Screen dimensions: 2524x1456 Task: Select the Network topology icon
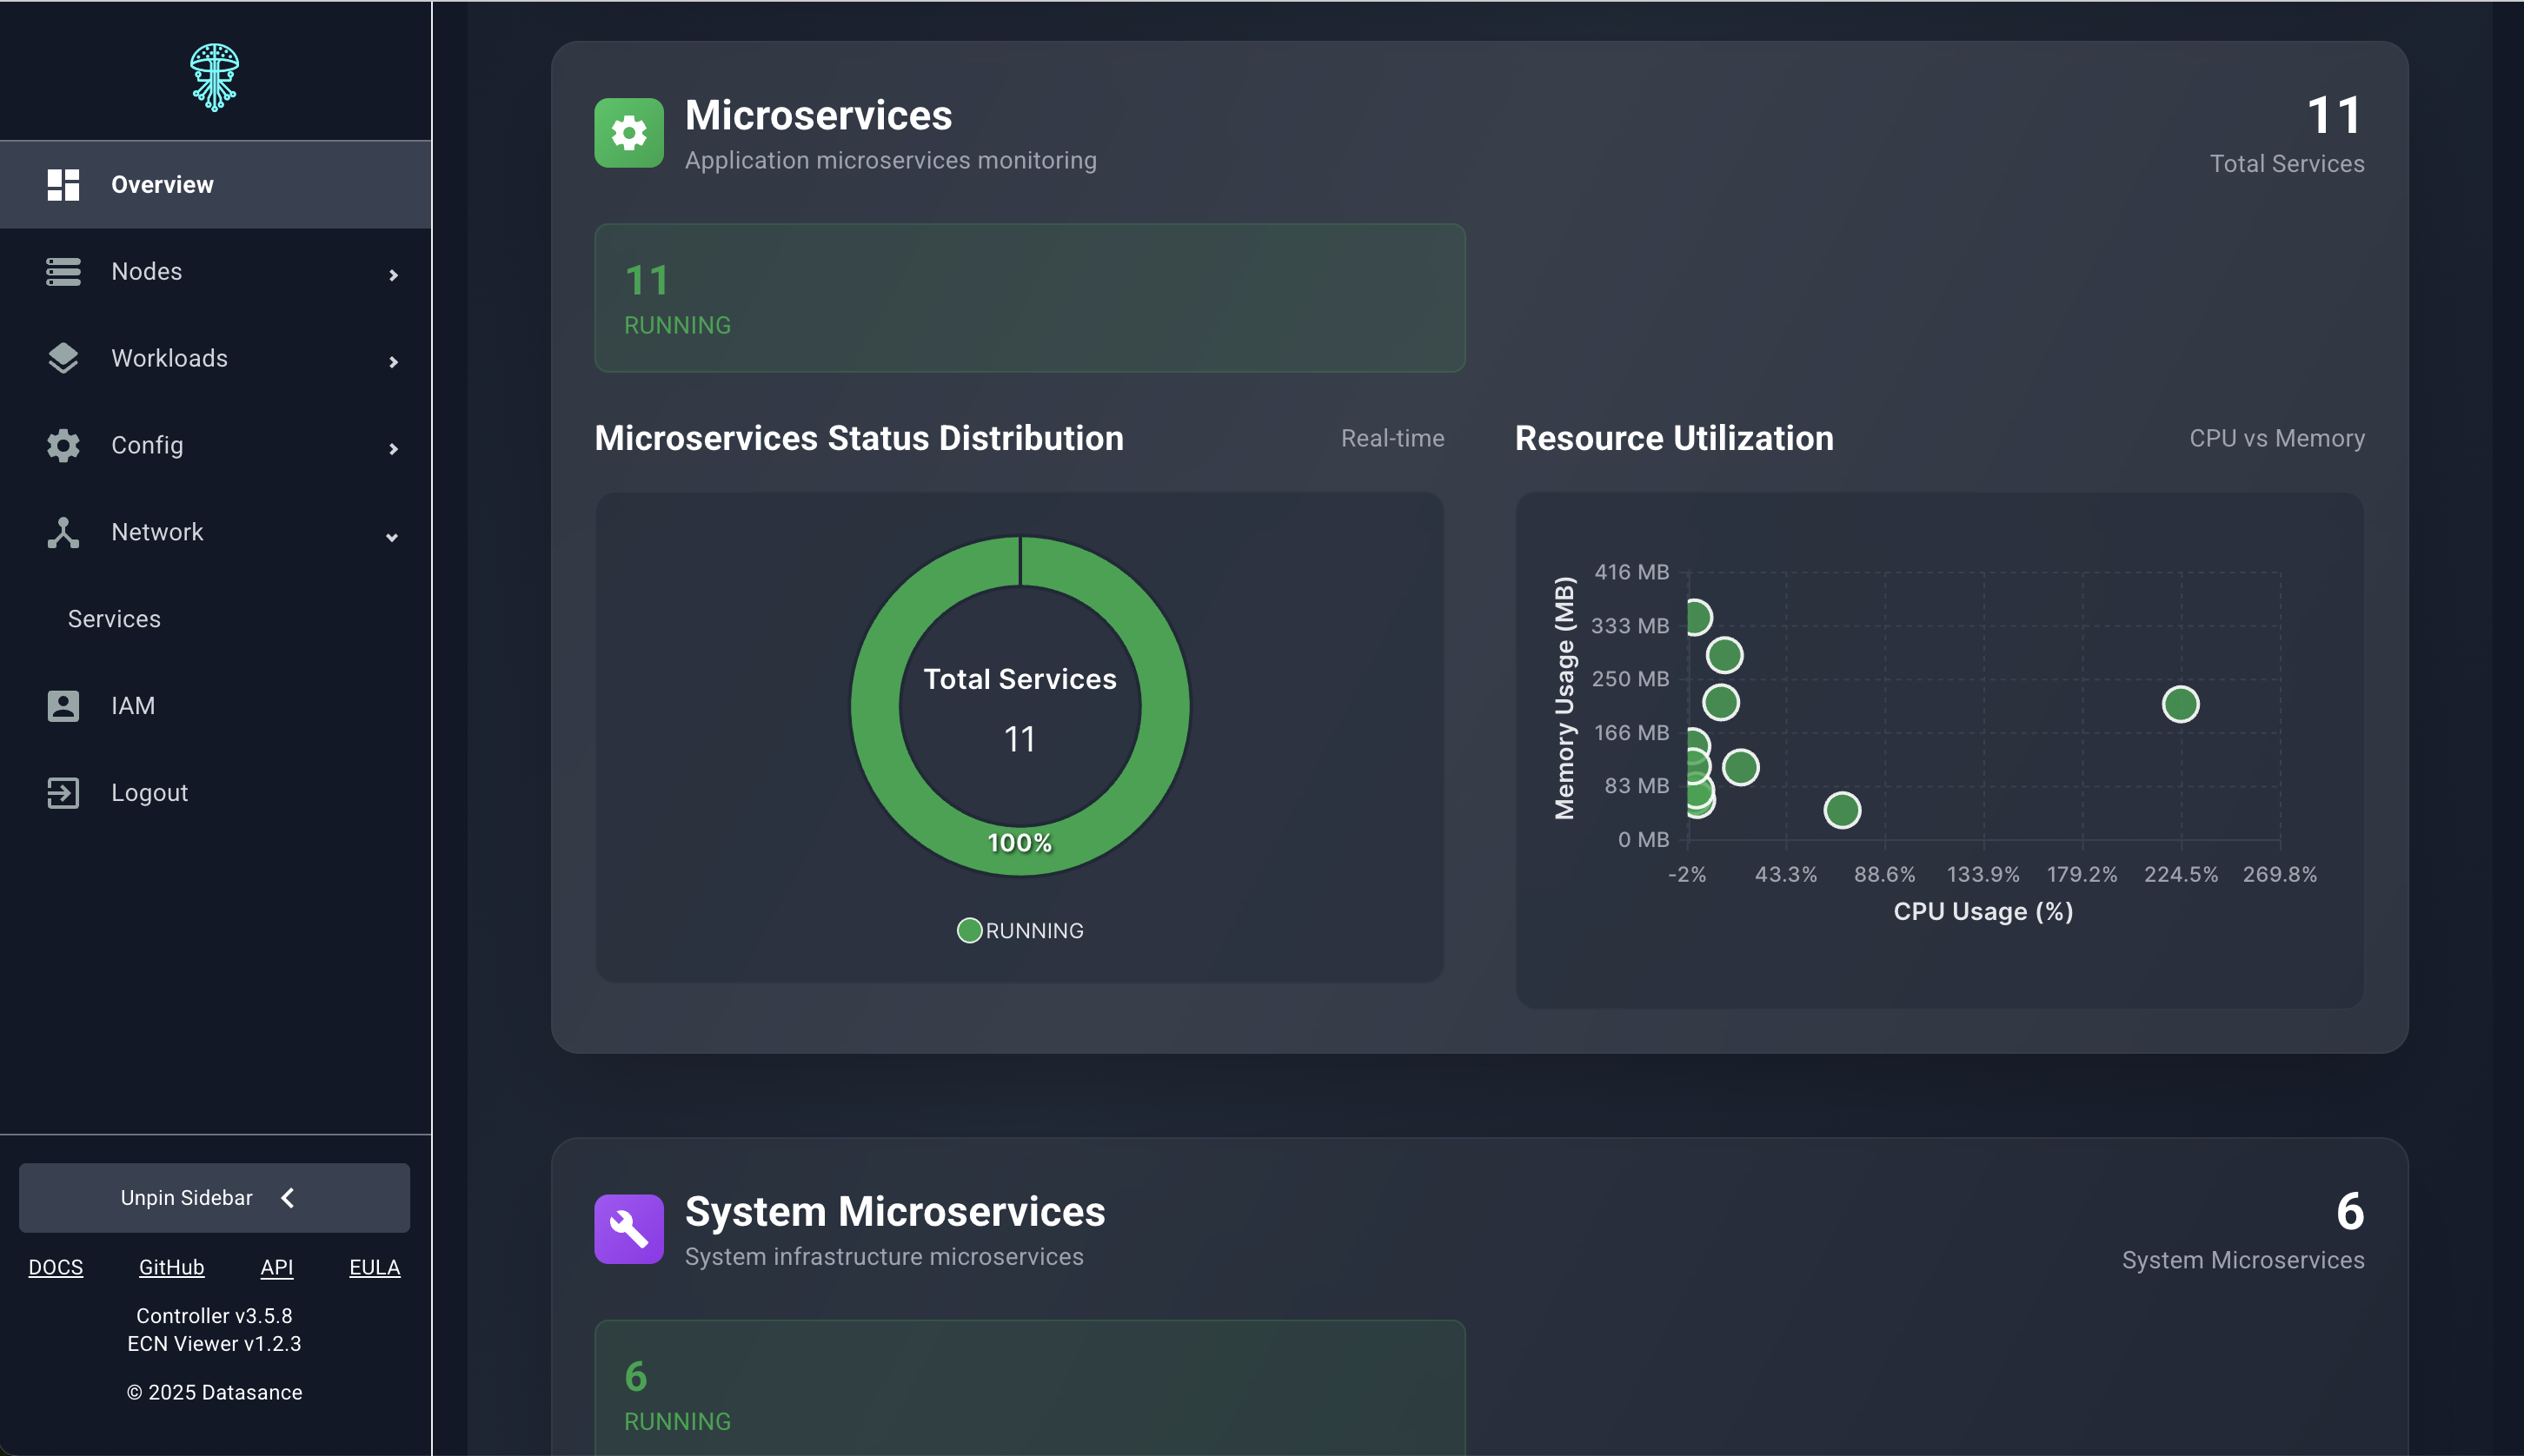(63, 532)
